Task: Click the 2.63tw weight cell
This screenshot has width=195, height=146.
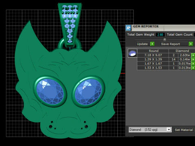Action: point(185,55)
